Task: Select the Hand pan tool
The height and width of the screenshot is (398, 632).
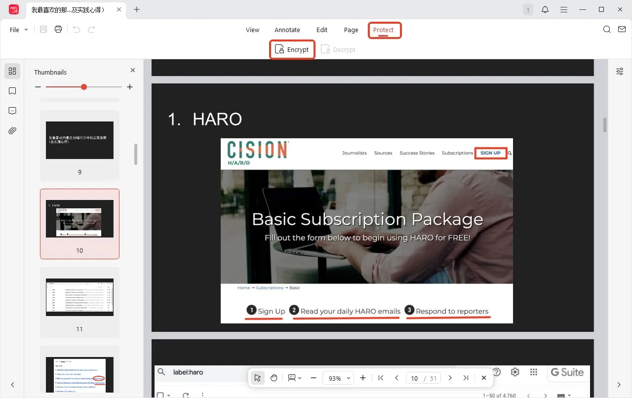Action: [274, 378]
